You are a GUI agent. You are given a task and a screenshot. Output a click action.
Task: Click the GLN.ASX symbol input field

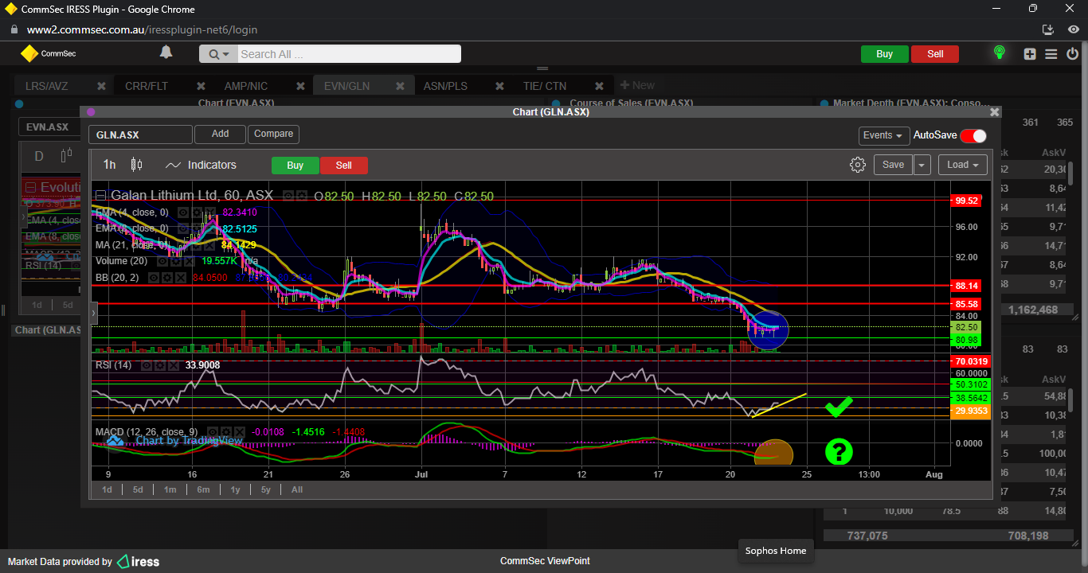tap(140, 134)
